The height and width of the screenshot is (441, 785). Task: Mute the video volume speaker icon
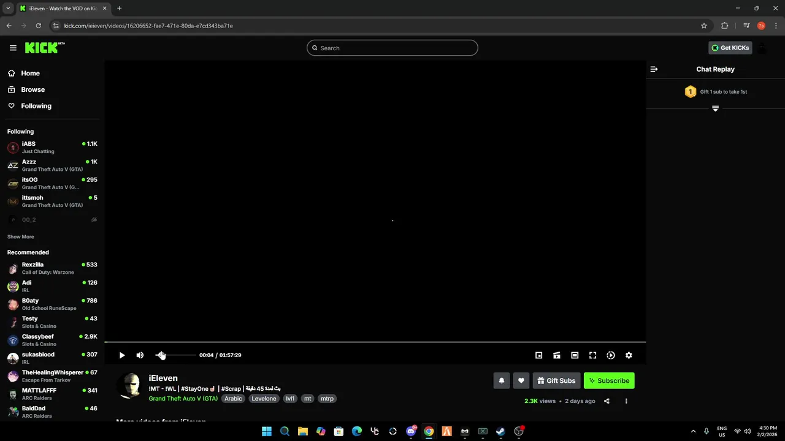coord(140,355)
